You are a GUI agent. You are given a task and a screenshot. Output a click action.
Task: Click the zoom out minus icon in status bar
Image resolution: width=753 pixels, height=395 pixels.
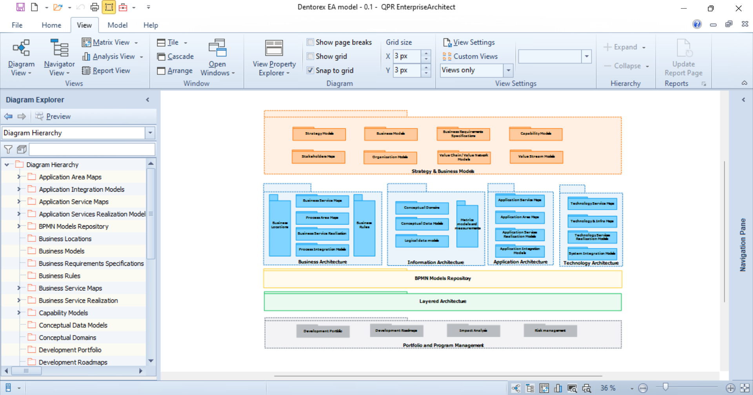click(643, 388)
